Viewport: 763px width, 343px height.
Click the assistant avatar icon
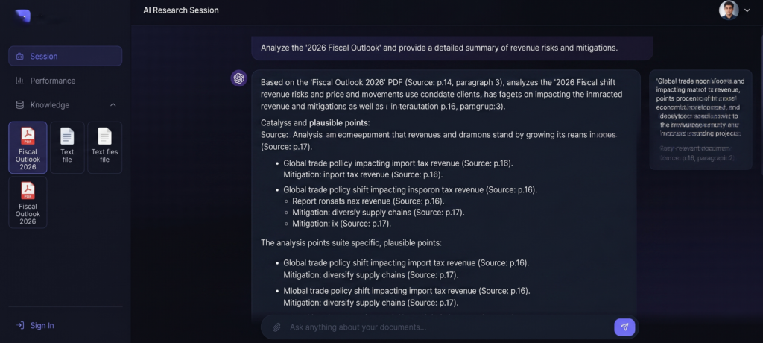239,78
